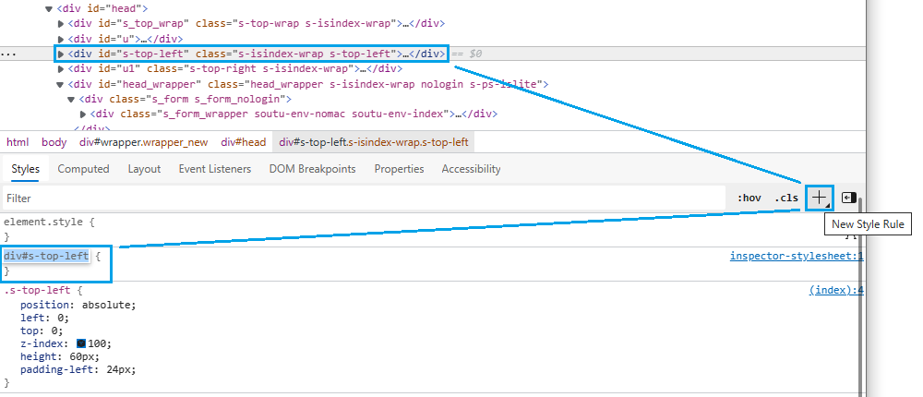Toggle the .cls element classes panel
This screenshot has height=397, width=923.
(786, 198)
